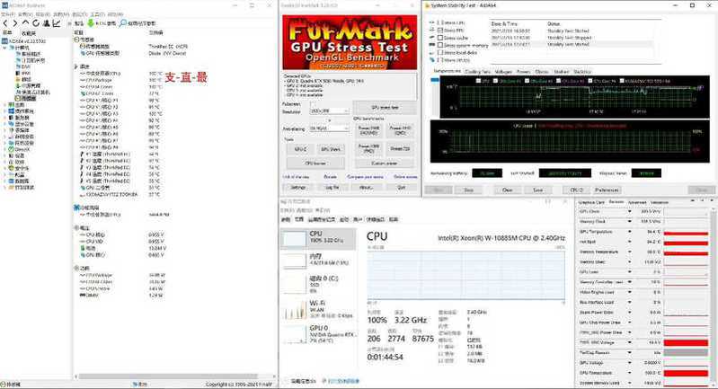This screenshot has width=718, height=389.
Task: Click the user figure icon in AIDA64 toolbar
Action: tap(46, 22)
